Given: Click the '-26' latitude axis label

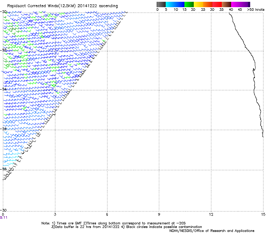Looking at the screenshot, I should click(x=3, y=129).
